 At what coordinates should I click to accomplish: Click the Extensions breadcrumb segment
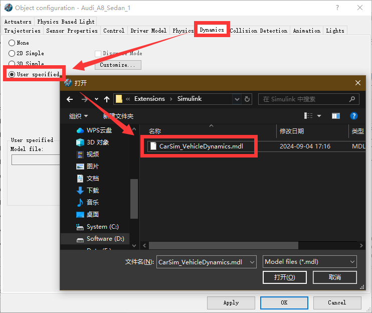[149, 99]
